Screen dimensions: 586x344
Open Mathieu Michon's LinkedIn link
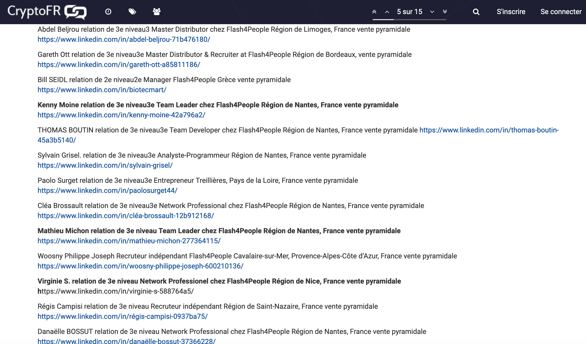pos(129,241)
